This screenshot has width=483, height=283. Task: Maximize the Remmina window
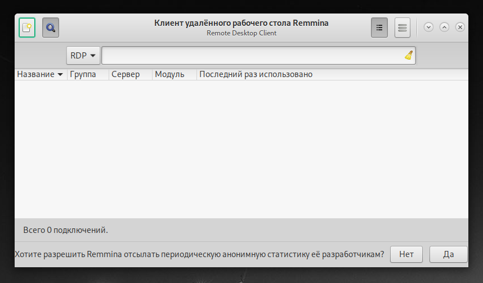(444, 27)
